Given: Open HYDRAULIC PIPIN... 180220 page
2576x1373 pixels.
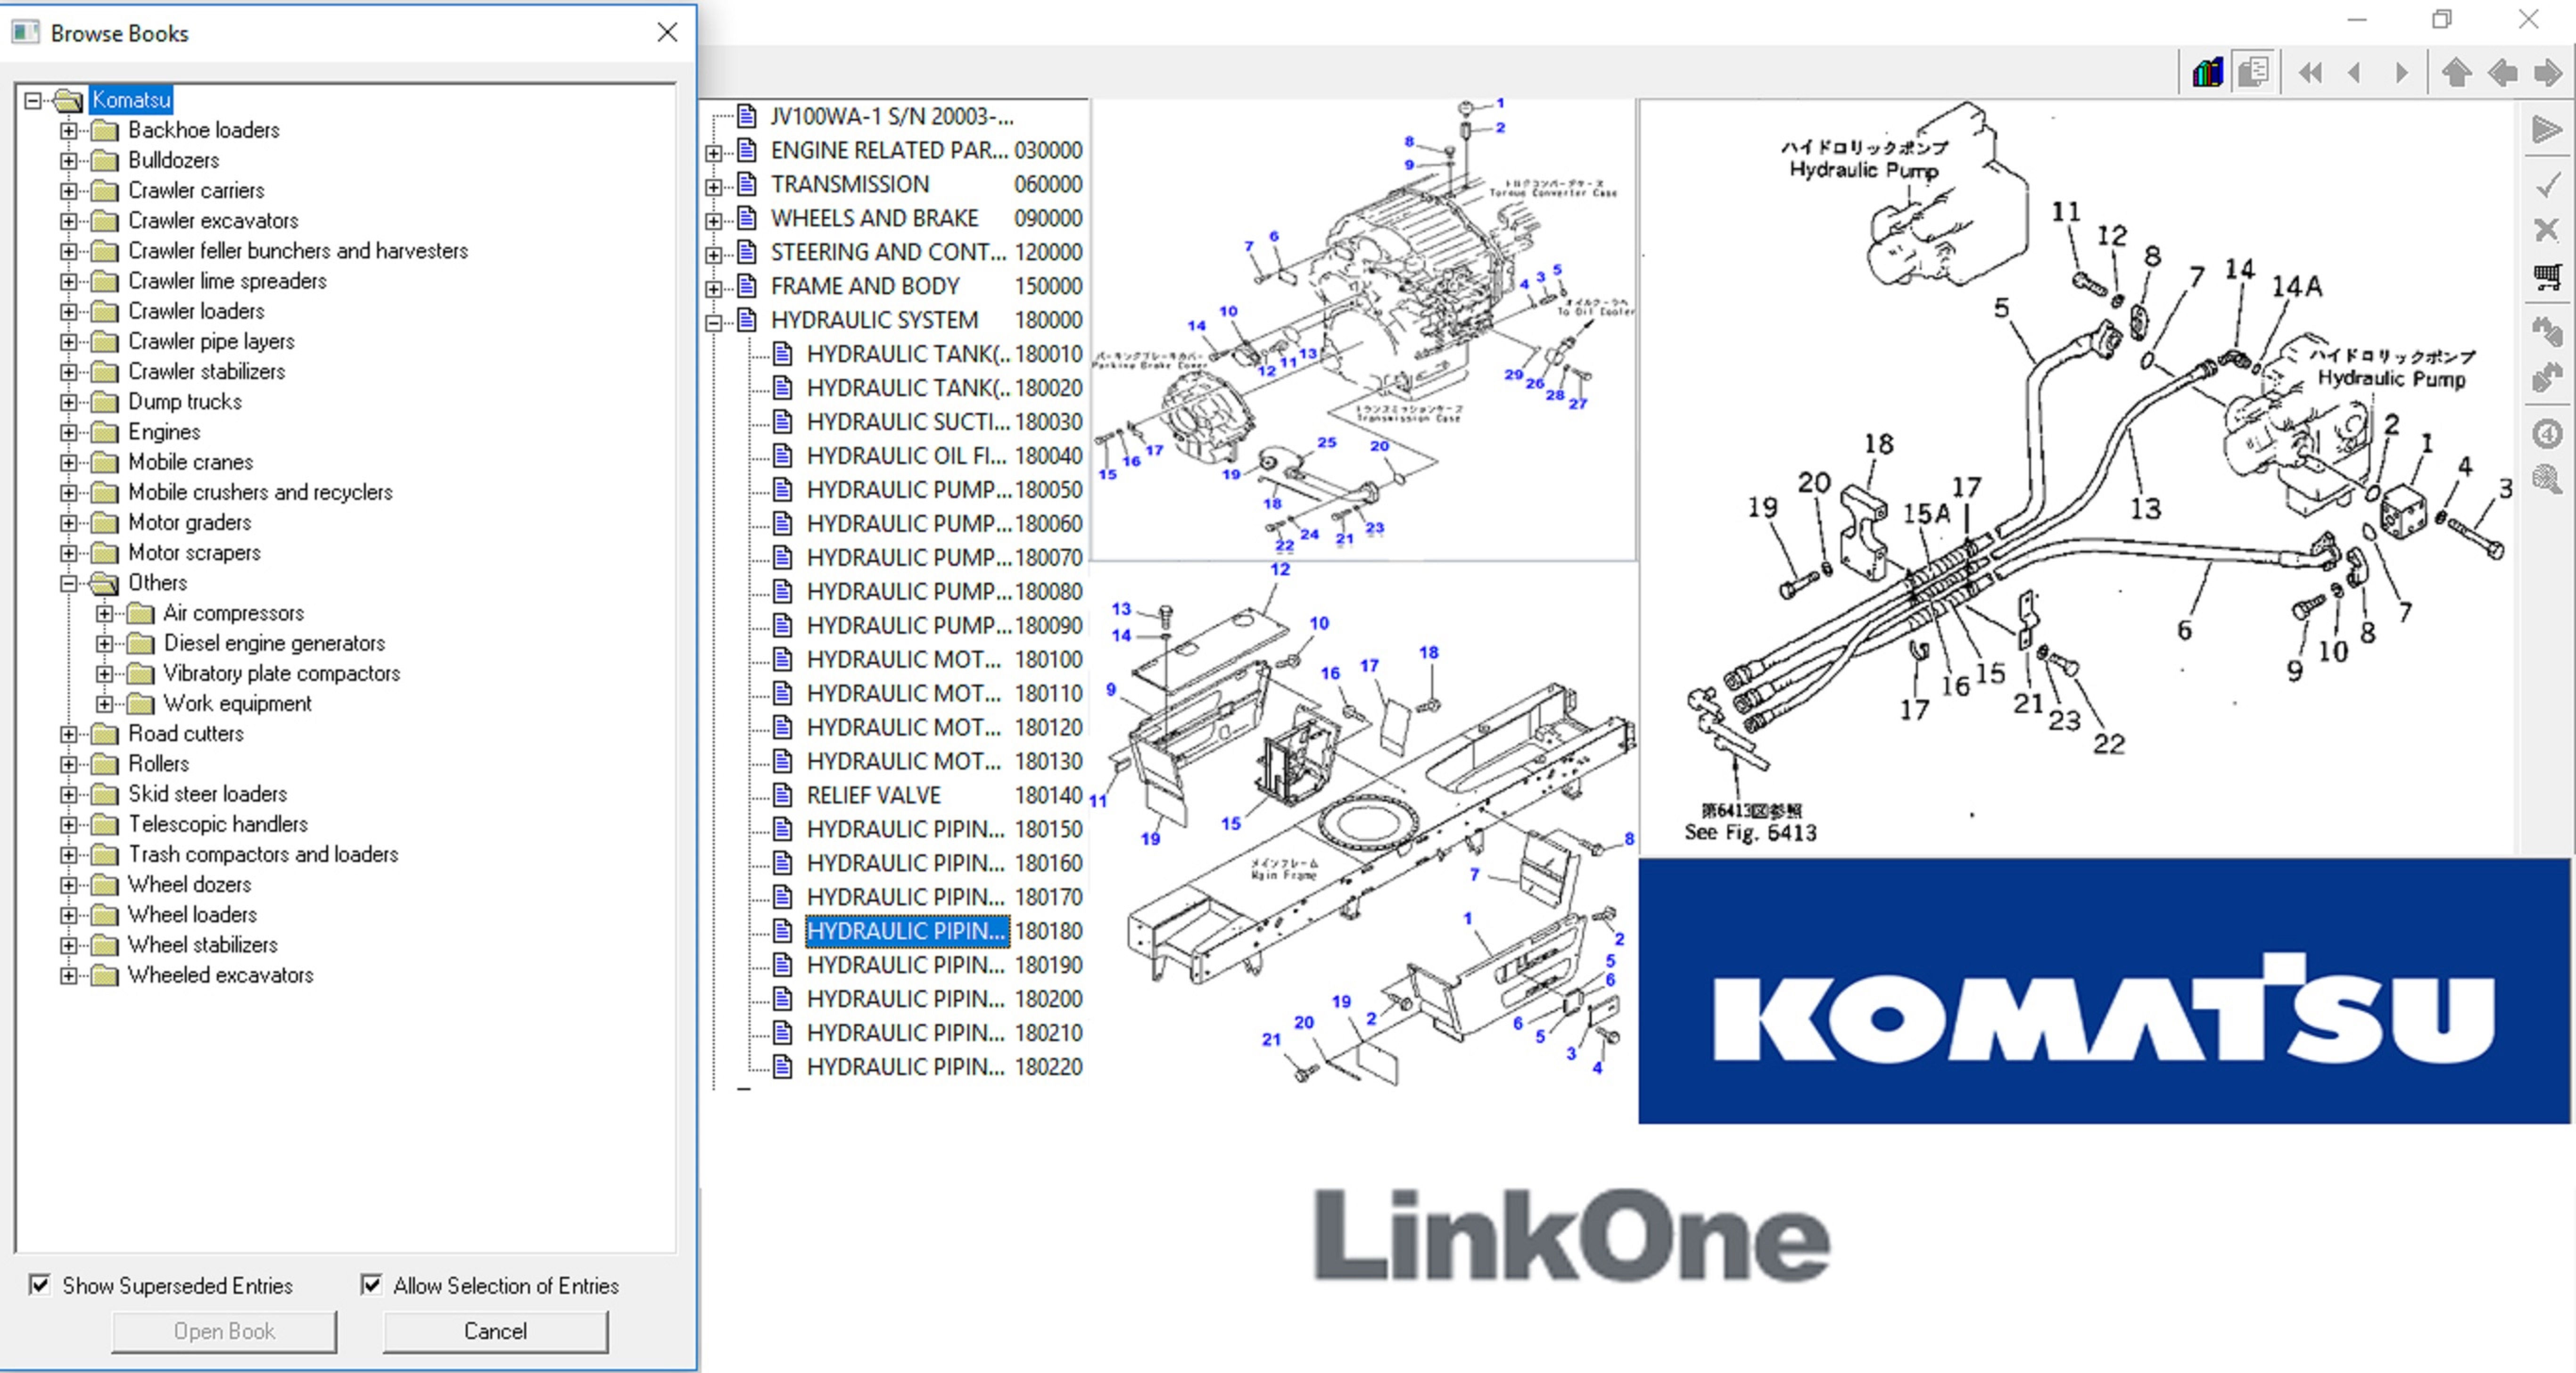Looking at the screenshot, I should (x=944, y=1067).
